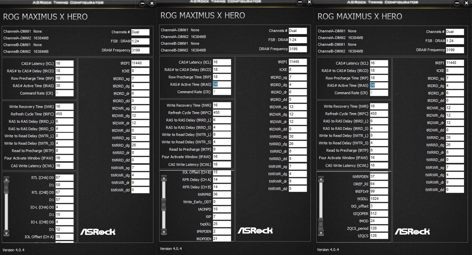472x255 pixels.
Task: Click the Four Activate Window field in middle window
Action: click(x=222, y=157)
